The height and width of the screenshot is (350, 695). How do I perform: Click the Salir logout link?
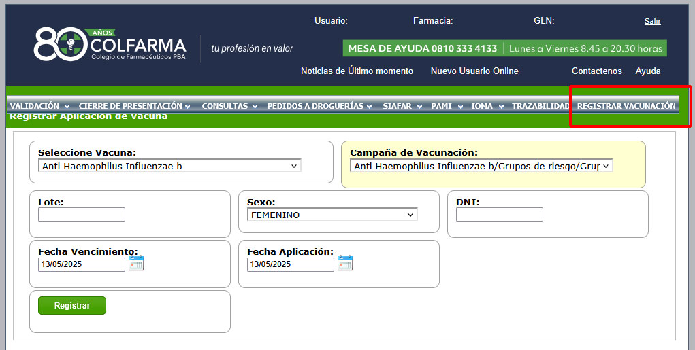click(x=652, y=21)
